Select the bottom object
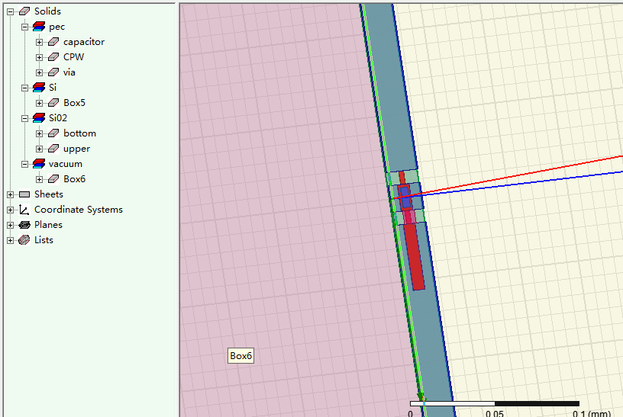This screenshot has width=623, height=417. (x=80, y=133)
